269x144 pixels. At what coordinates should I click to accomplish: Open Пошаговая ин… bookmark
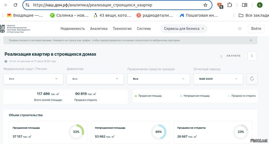coord(199,15)
